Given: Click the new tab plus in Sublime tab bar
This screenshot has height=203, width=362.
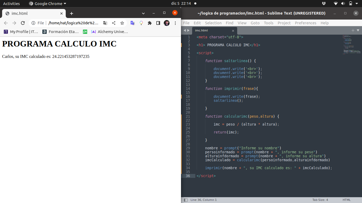Looking at the screenshot, I should click(353, 30).
